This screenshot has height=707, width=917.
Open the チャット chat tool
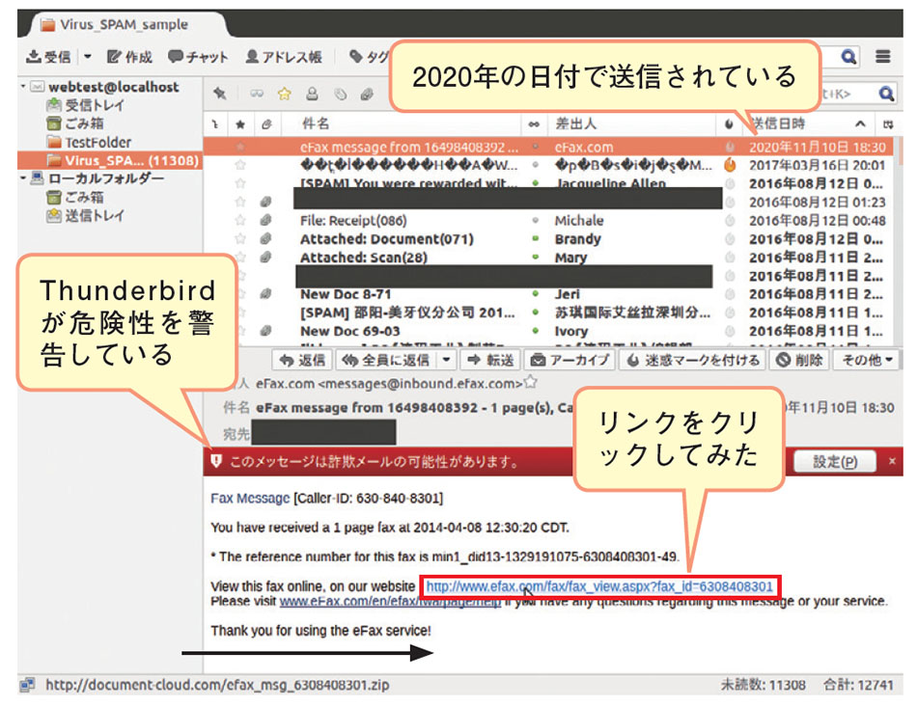click(x=198, y=57)
